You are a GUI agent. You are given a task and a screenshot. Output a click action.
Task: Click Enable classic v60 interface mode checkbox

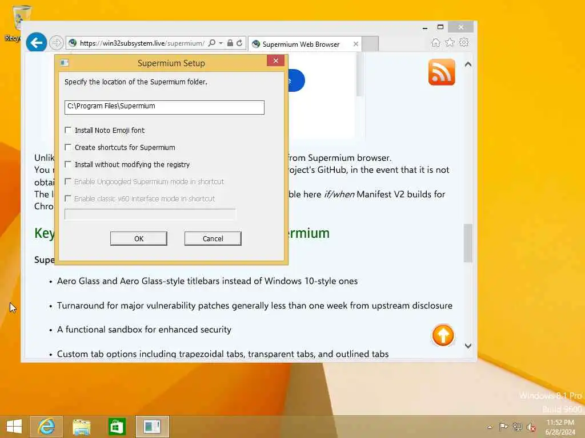pos(68,198)
